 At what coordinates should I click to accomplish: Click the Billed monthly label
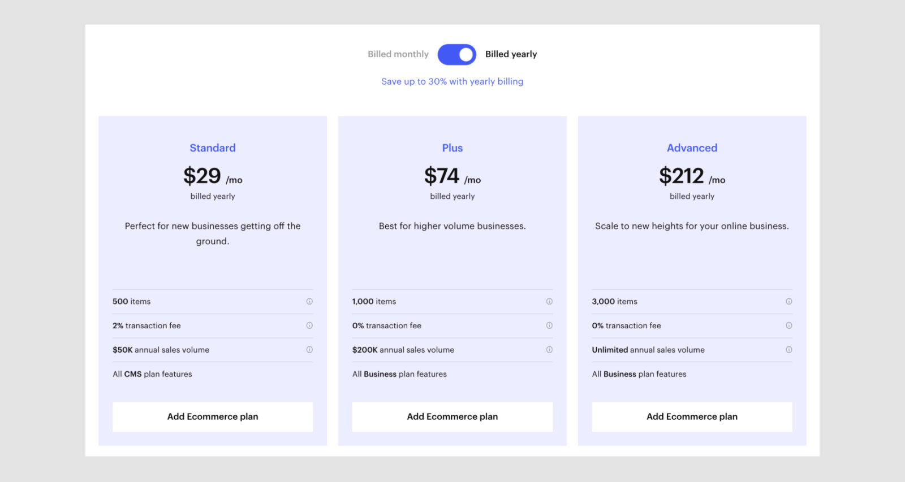tap(398, 54)
